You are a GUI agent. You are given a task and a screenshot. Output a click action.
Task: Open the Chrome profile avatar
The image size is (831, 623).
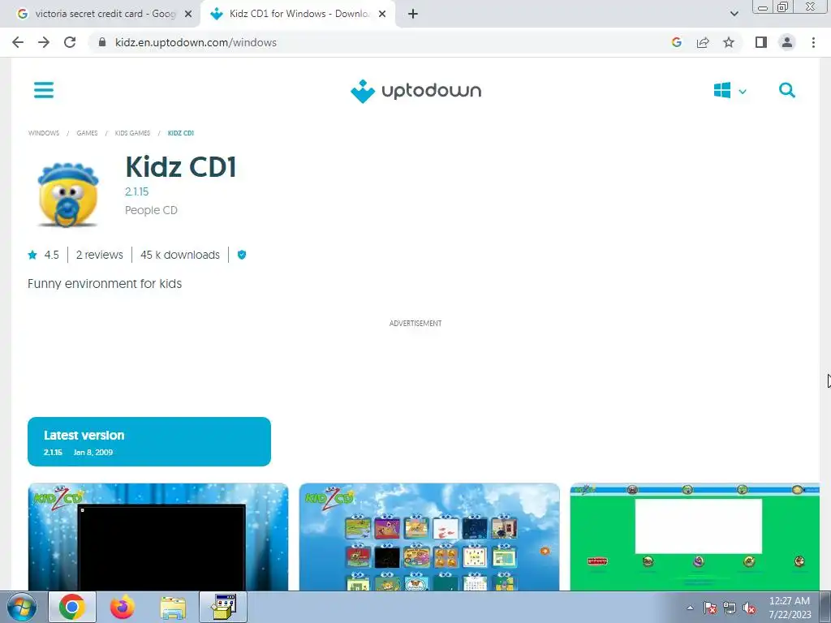[787, 42]
